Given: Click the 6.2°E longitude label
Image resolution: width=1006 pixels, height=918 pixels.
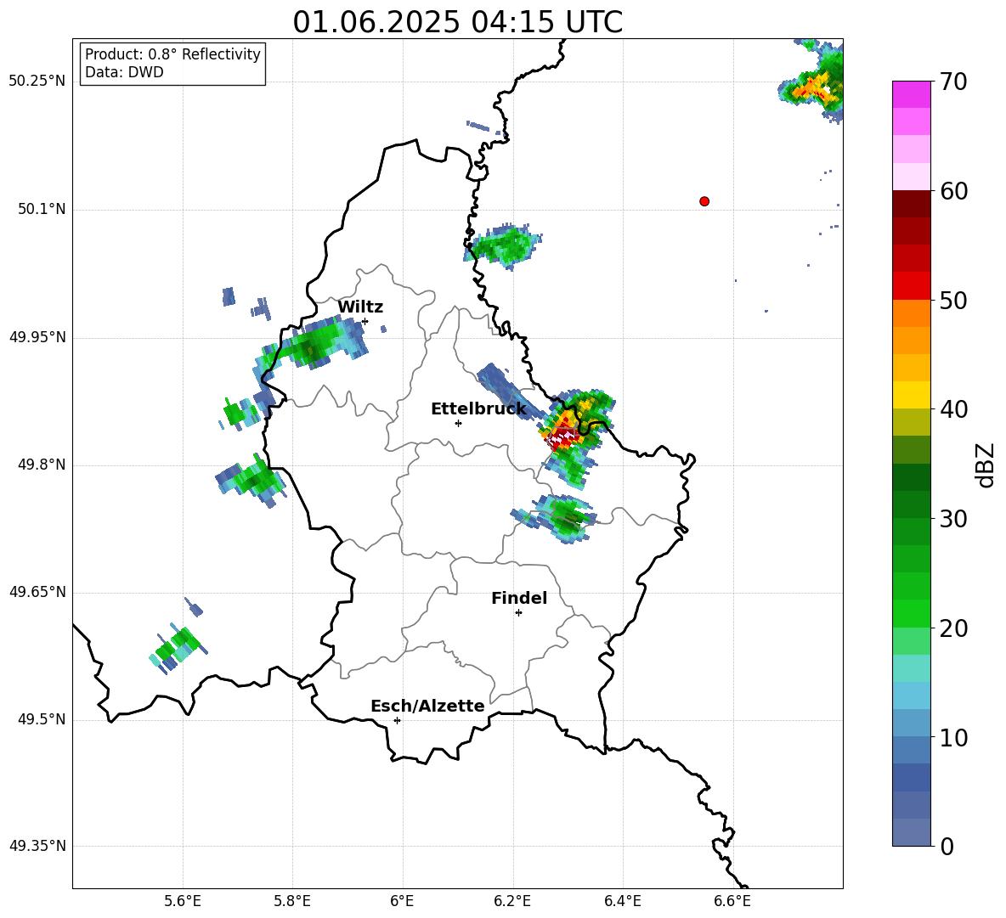Looking at the screenshot, I should click(512, 901).
